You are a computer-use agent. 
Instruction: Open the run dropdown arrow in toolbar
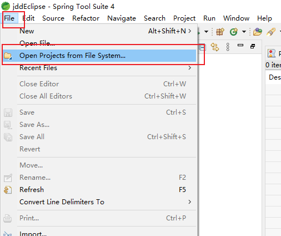206,32
